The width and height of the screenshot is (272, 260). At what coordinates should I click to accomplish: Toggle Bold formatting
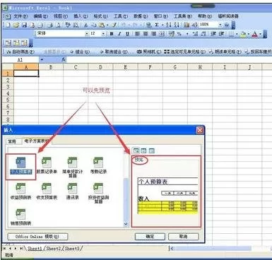click(112, 34)
